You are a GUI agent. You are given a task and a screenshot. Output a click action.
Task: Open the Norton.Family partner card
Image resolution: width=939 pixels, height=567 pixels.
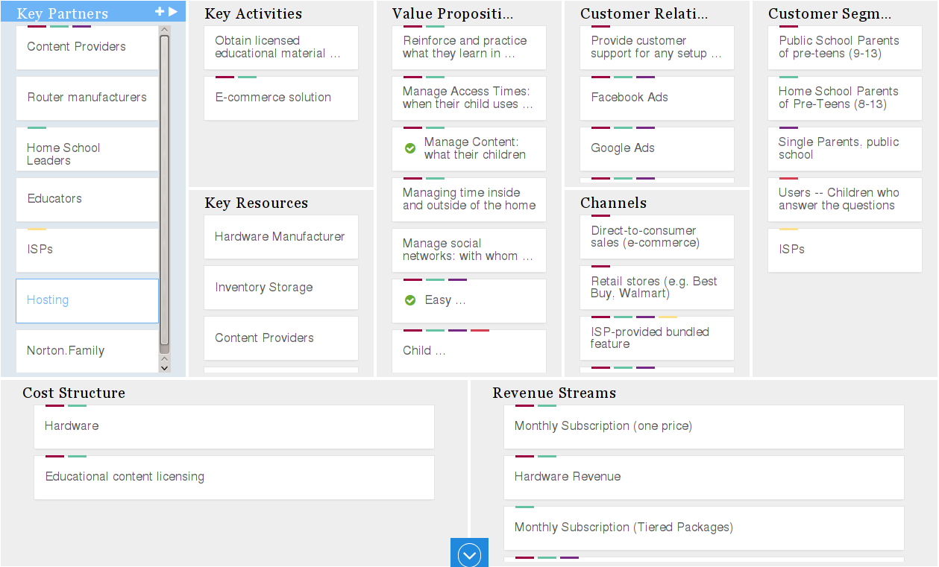point(87,351)
